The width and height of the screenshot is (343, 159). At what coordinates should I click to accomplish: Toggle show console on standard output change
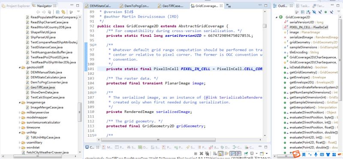point(232,153)
